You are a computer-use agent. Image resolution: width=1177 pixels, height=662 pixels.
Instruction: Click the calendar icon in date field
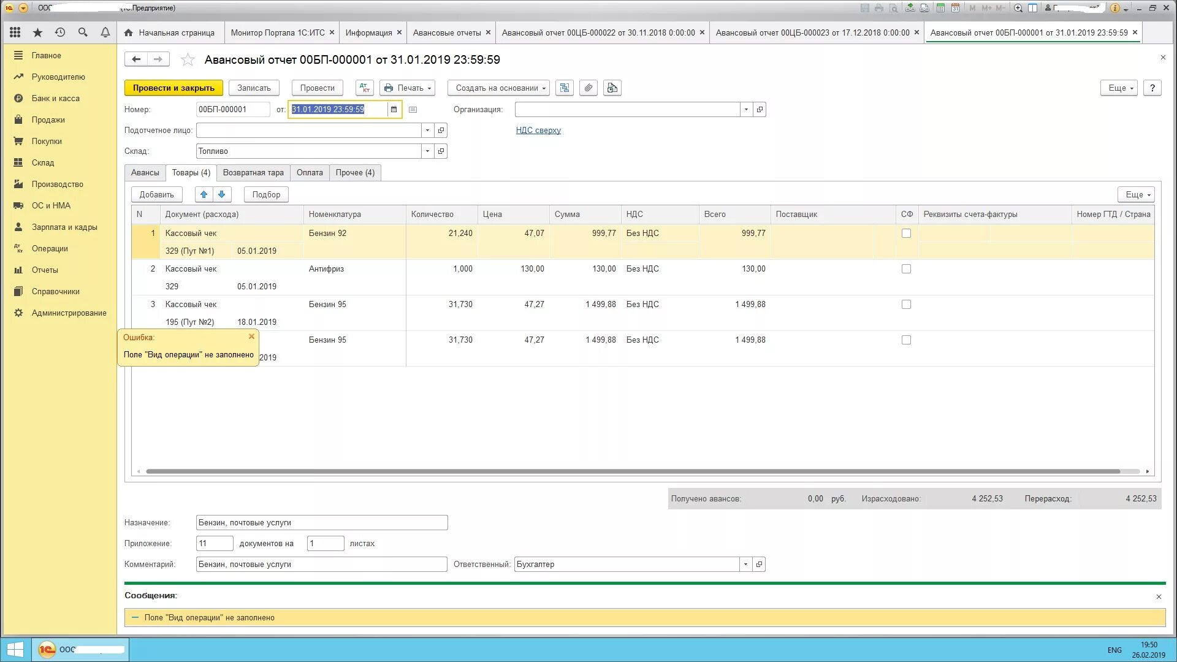tap(394, 110)
